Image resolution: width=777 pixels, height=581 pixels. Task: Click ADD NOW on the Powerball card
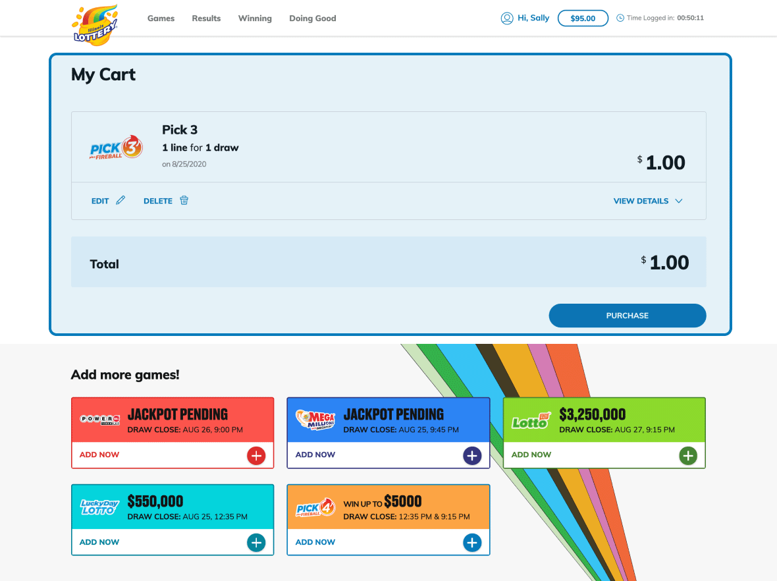(99, 455)
